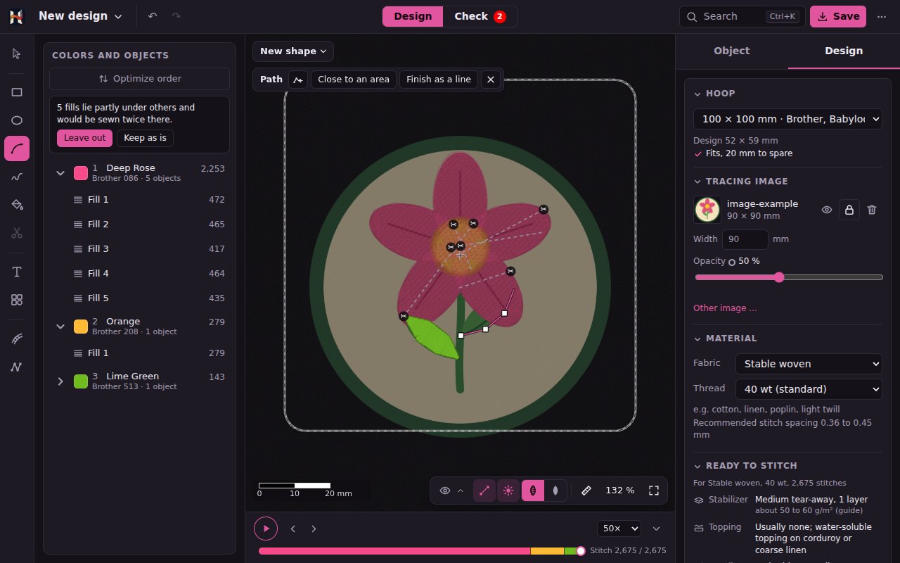The image size is (900, 563).
Task: Open the three-dot more options menu
Action: coord(882,16)
